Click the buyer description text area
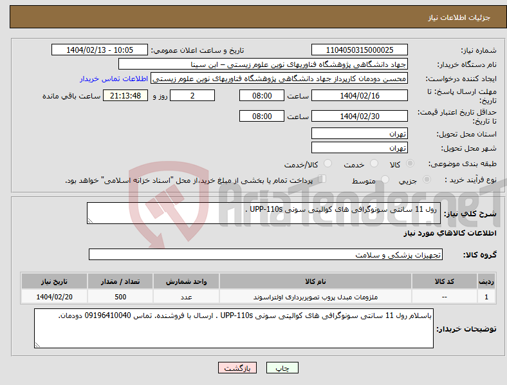The height and width of the screenshot is (385, 507). (234, 328)
